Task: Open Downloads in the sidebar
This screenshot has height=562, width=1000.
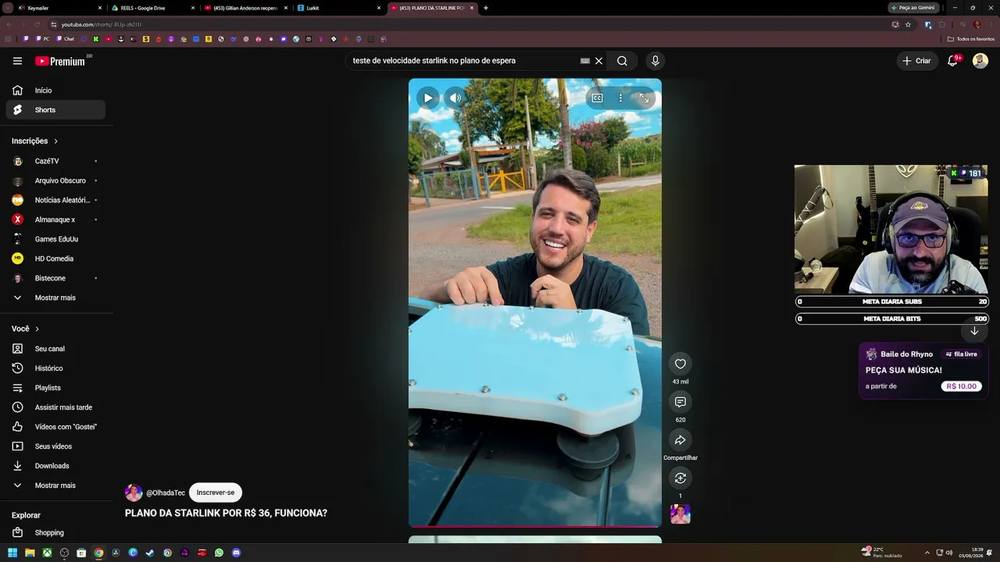Action: click(55, 466)
